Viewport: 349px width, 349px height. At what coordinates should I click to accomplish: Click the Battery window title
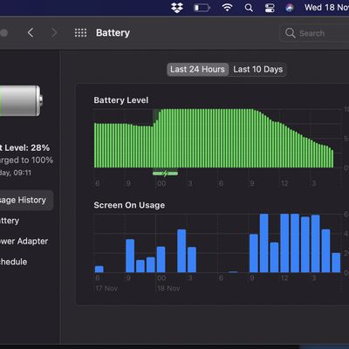(113, 33)
